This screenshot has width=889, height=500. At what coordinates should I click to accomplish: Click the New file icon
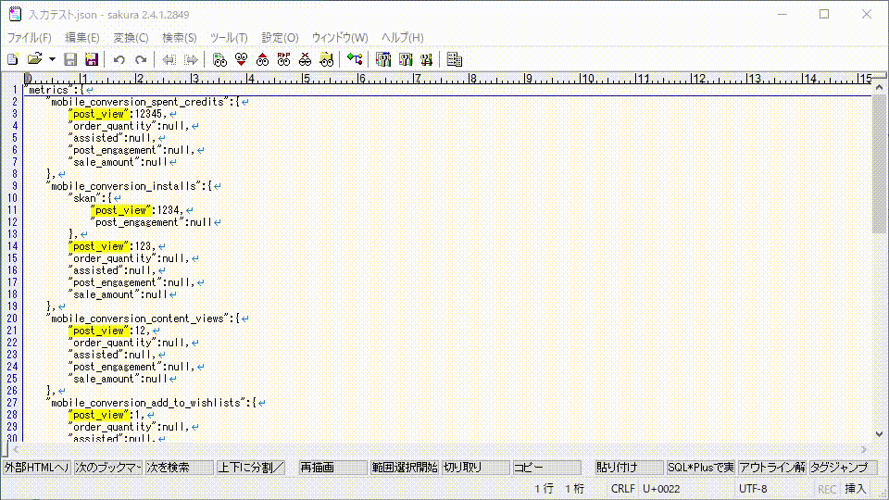pos(12,59)
